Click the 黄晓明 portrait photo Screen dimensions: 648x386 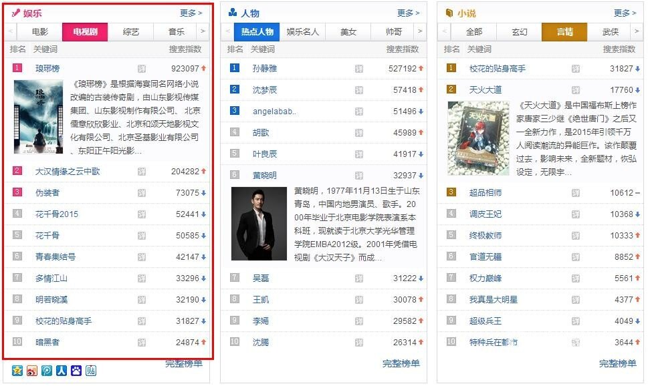click(259, 223)
